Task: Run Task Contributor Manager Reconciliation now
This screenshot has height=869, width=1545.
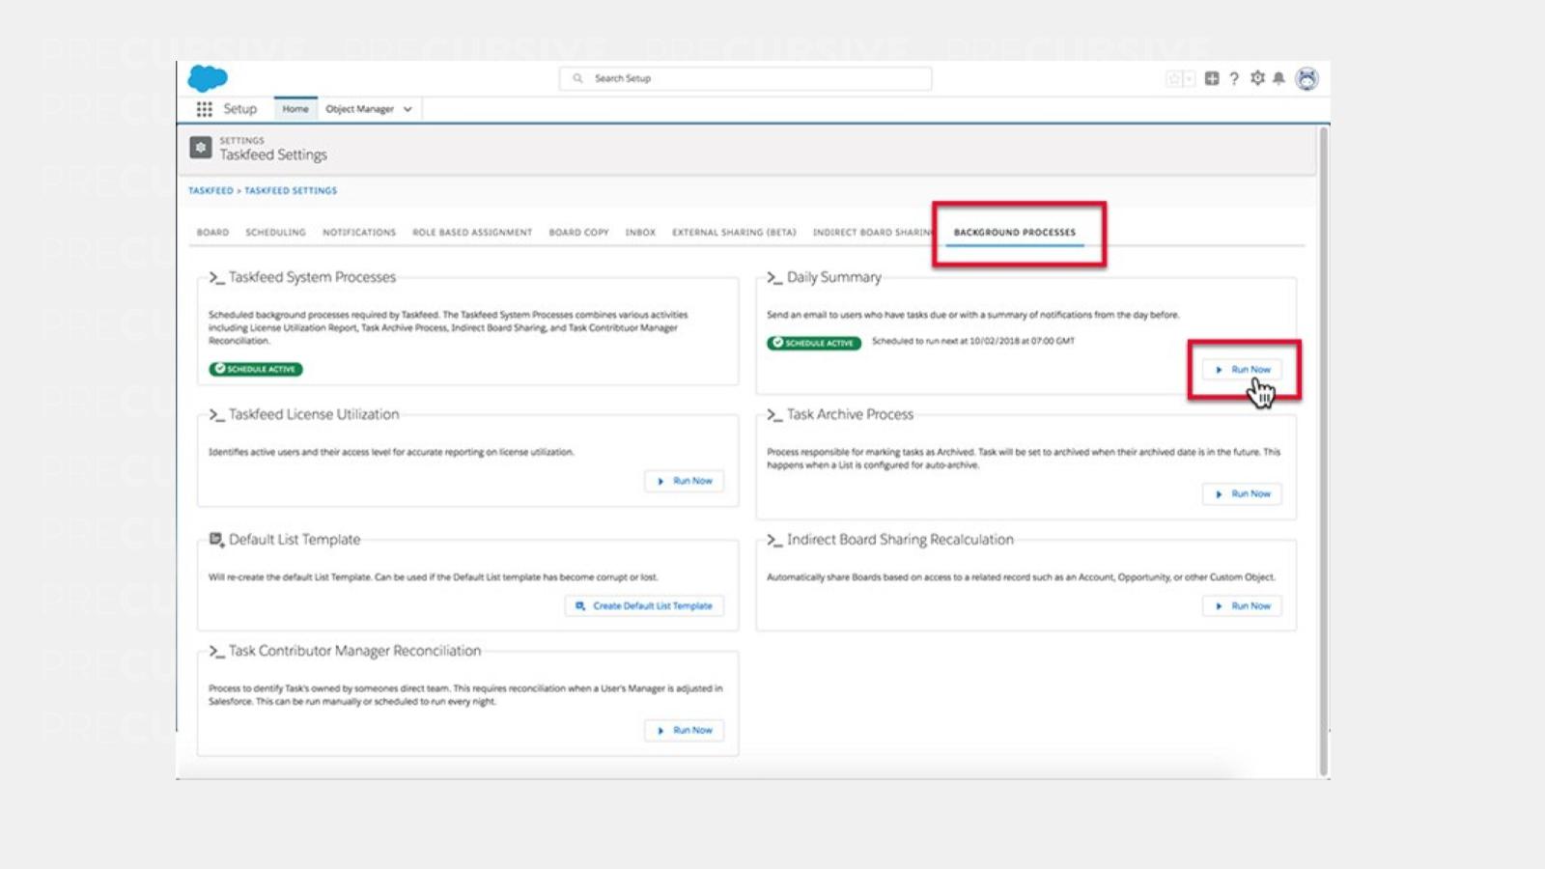Action: click(x=685, y=731)
